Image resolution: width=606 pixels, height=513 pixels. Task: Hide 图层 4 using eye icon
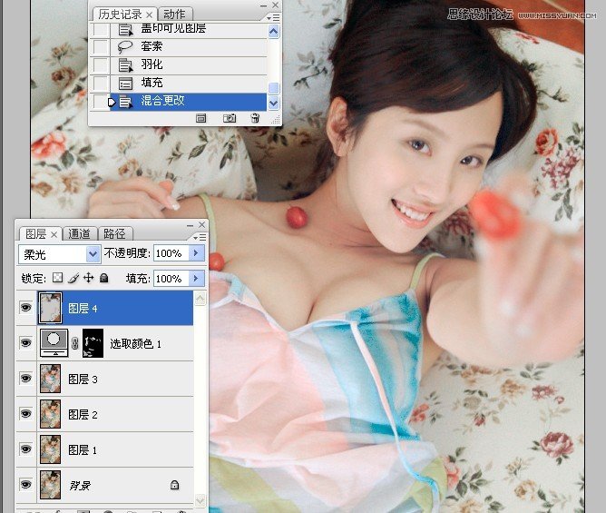pos(25,308)
